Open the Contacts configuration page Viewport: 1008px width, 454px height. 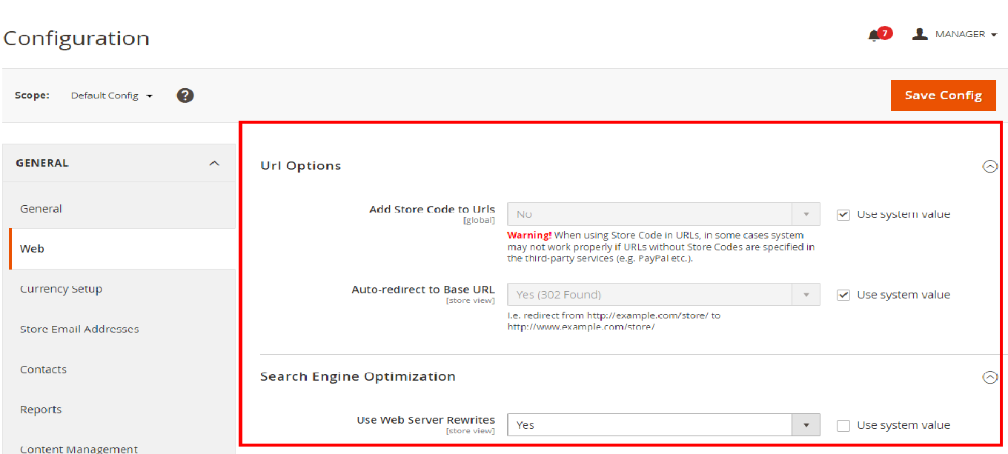(x=43, y=370)
